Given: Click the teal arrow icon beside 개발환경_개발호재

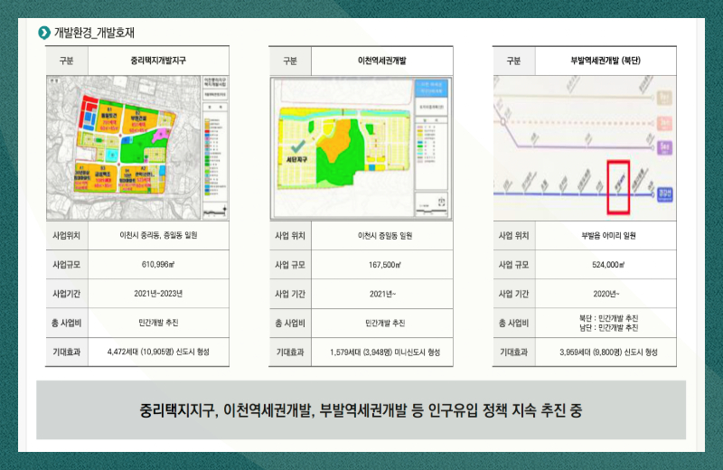Looking at the screenshot, I should tap(44, 33).
